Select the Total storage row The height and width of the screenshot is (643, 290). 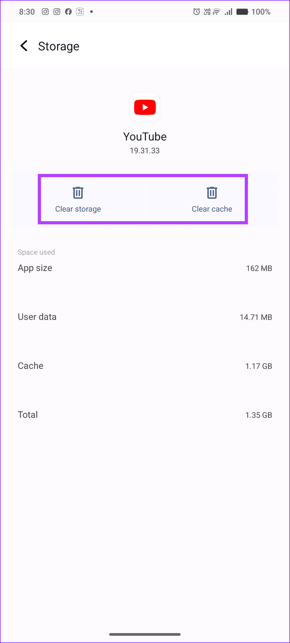[145, 415]
